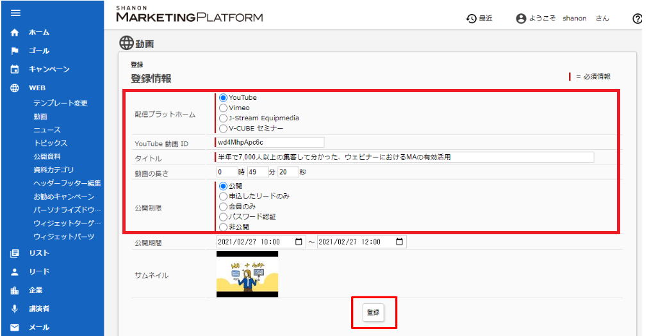Viewport: 649px width, 336px height.
Task: Open end date calendar picker icon
Action: coord(399,242)
